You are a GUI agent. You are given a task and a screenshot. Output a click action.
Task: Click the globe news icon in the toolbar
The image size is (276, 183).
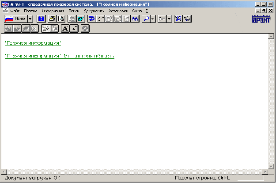[178, 19]
